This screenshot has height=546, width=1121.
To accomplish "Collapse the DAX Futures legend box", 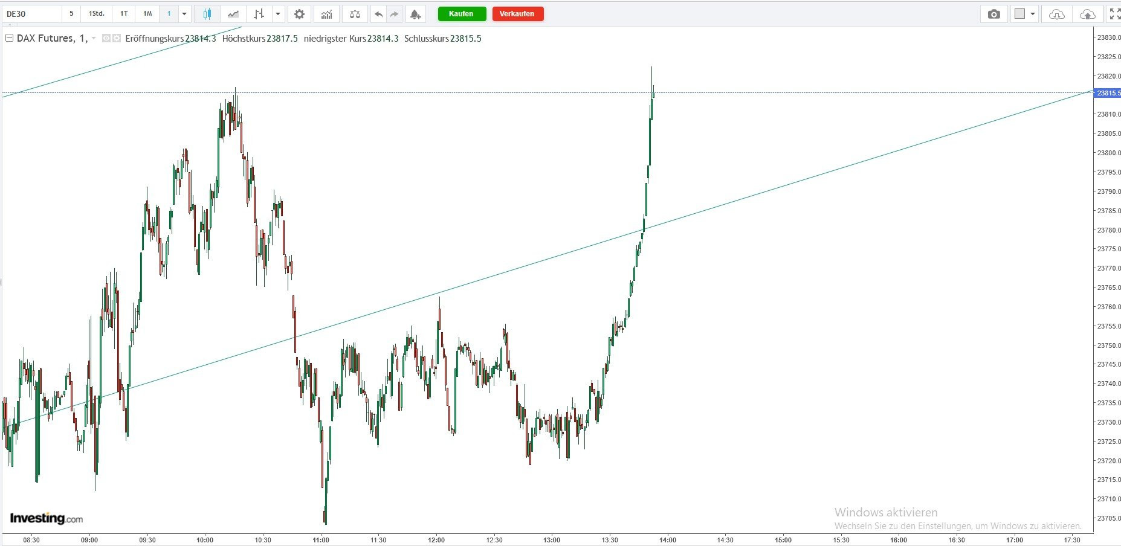I will (9, 38).
